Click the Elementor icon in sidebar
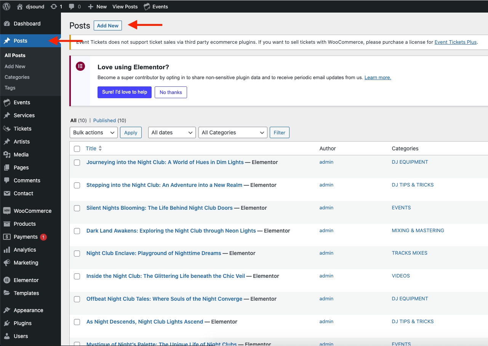Image resolution: width=488 pixels, height=346 pixels. pos(7,280)
